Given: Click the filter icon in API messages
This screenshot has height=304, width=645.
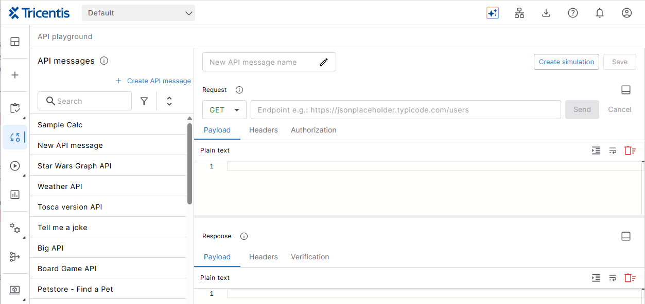Looking at the screenshot, I should tap(145, 101).
